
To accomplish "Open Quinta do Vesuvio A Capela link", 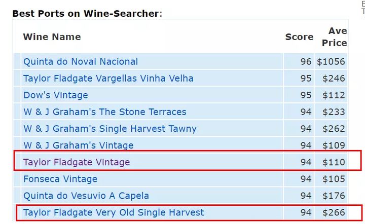I will tap(86, 196).
